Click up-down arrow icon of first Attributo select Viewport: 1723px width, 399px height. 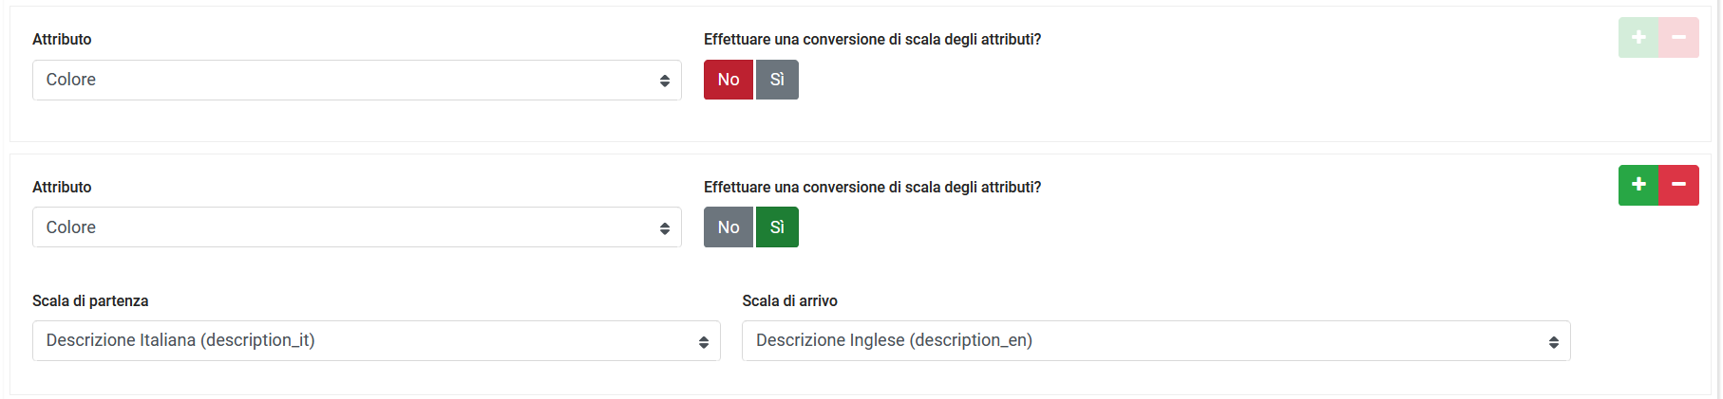click(x=664, y=81)
